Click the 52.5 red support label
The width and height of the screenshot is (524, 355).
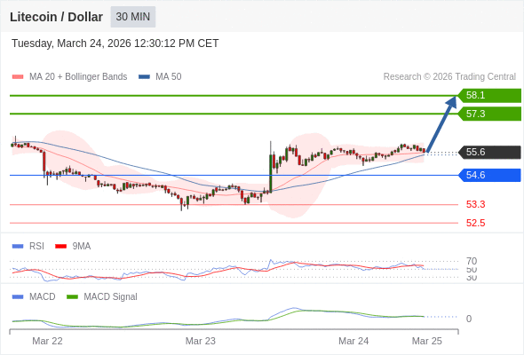tap(475, 223)
